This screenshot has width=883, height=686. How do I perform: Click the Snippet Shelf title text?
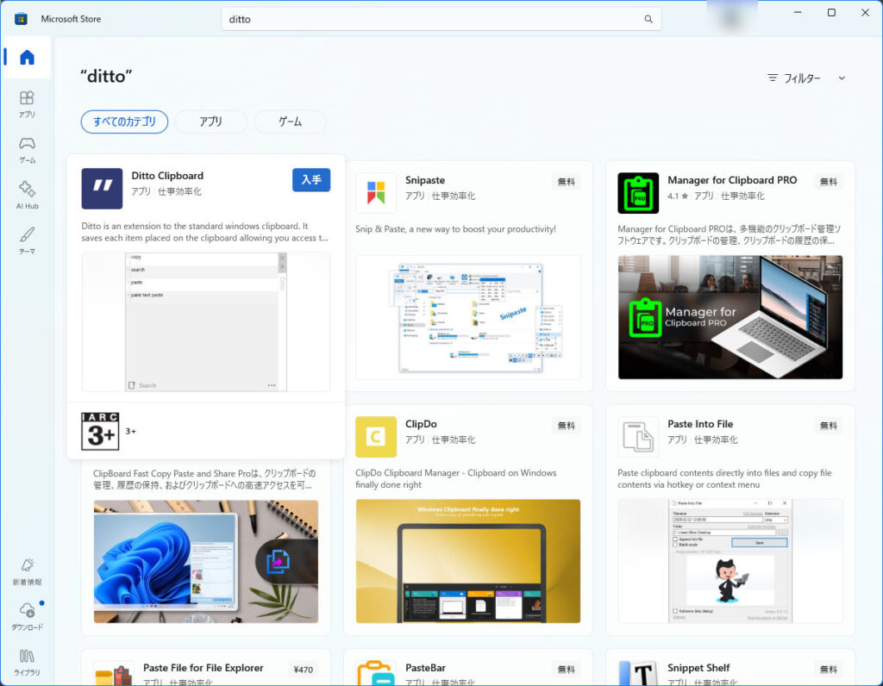tap(698, 667)
